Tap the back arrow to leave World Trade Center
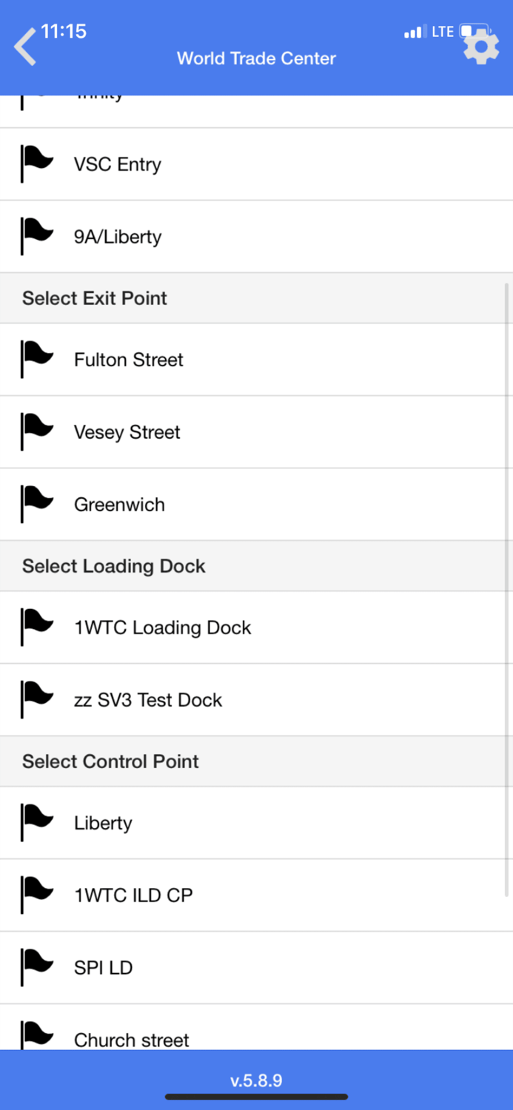Screen dimensions: 513x1110 [x=24, y=46]
